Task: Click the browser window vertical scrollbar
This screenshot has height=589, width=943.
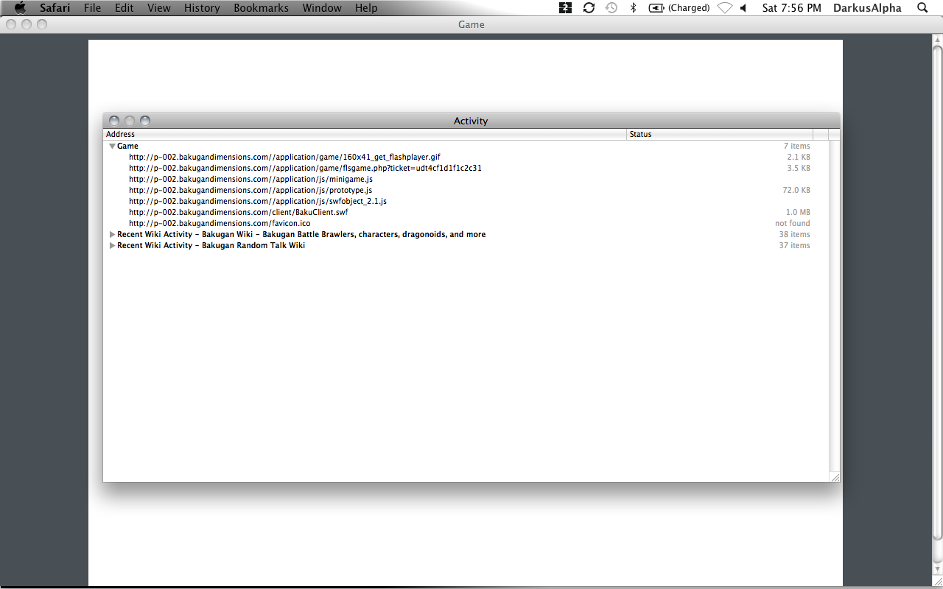Action: (x=937, y=294)
